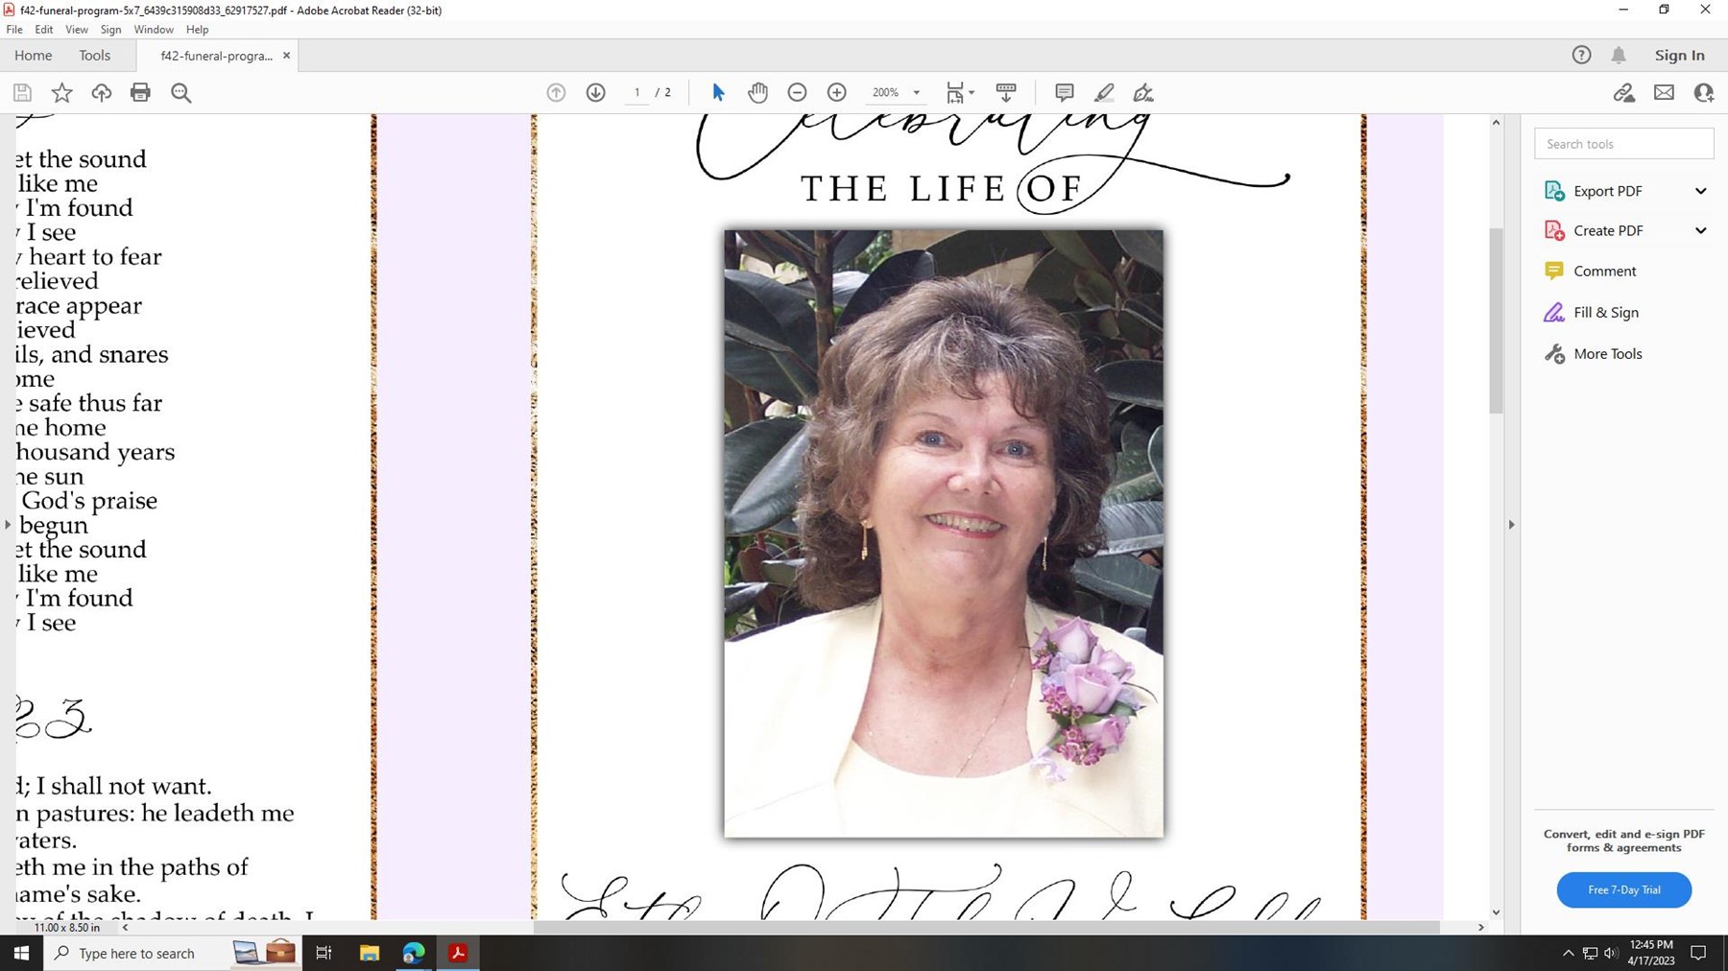1728x971 pixels.
Task: Share the file via email icon
Action: (1665, 92)
